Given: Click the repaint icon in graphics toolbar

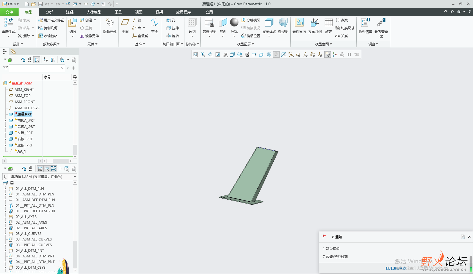Looking at the screenshot, I should (218, 54).
